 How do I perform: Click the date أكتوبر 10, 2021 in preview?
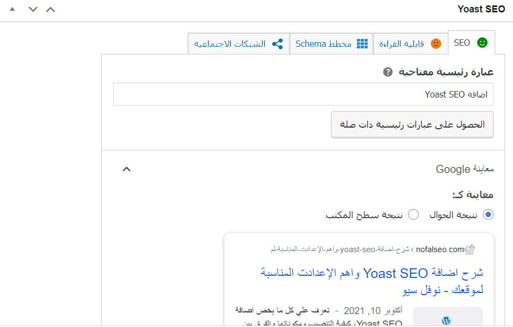coord(373,310)
